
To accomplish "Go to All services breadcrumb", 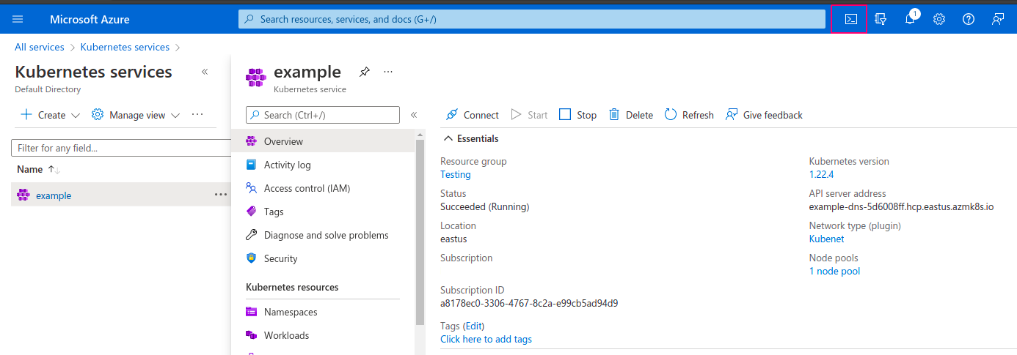I will click(40, 47).
